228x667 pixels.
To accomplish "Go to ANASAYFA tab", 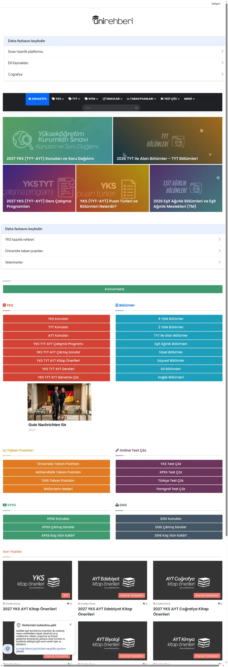I will point(37,99).
